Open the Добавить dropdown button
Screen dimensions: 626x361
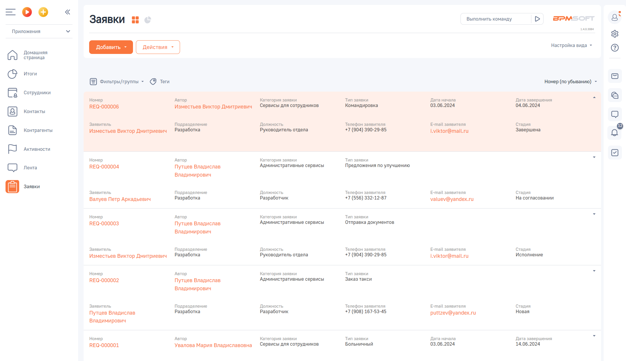point(111,47)
